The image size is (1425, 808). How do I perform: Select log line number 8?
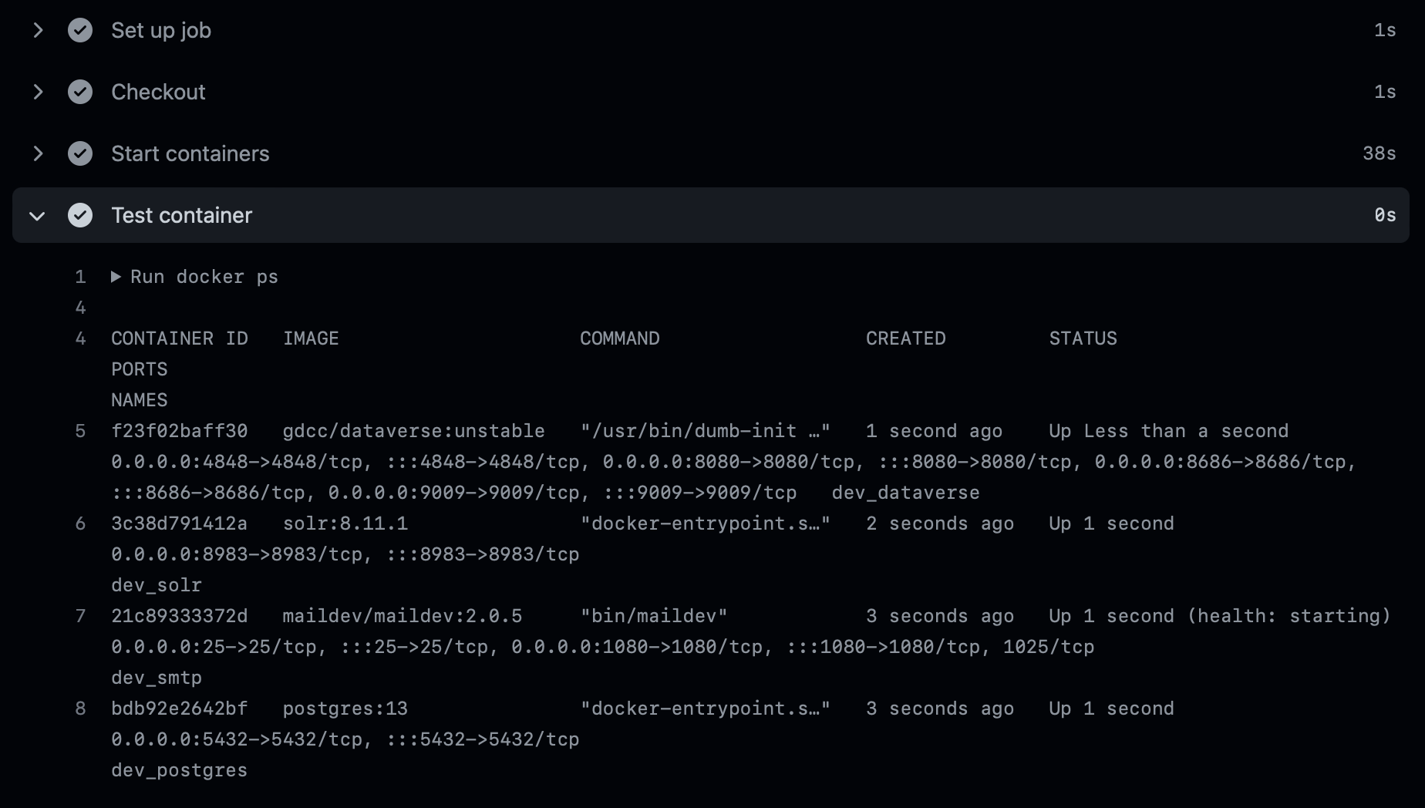pos(80,709)
